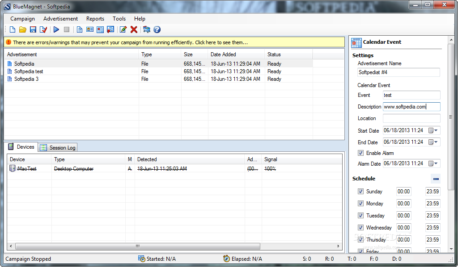Sort advertisements by Size column header
Image resolution: width=458 pixels, height=267 pixels.
(x=195, y=54)
